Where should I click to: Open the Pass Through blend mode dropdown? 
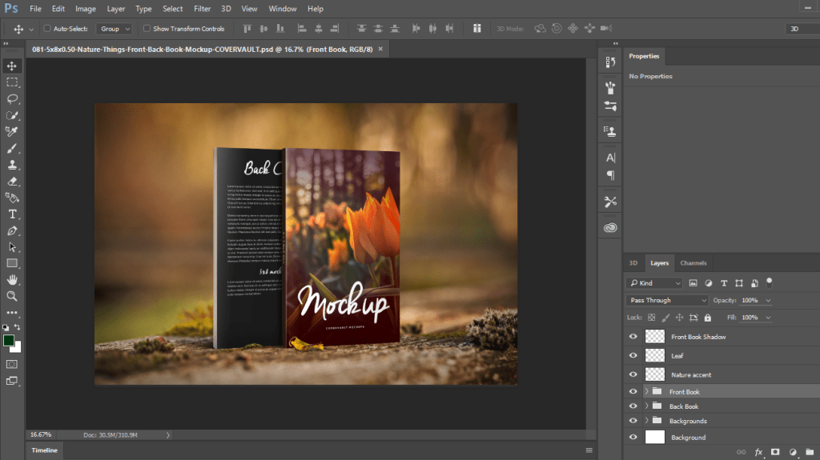(668, 300)
